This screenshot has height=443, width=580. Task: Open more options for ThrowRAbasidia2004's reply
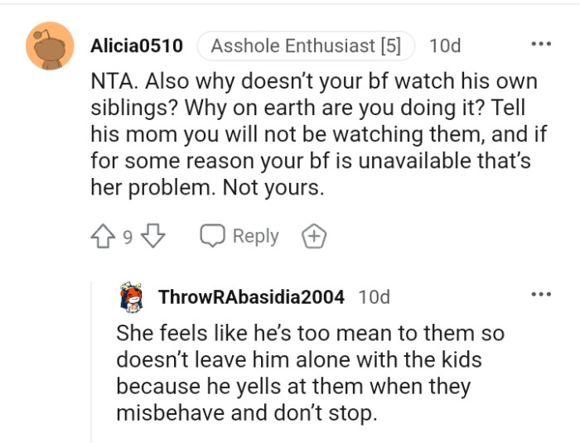pos(541,295)
